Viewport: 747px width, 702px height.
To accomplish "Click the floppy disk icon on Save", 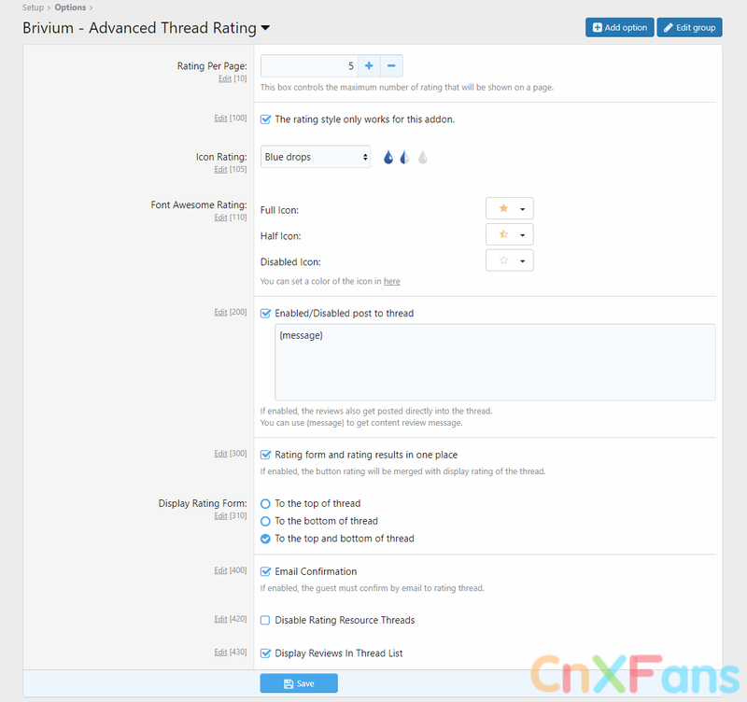I will [289, 684].
